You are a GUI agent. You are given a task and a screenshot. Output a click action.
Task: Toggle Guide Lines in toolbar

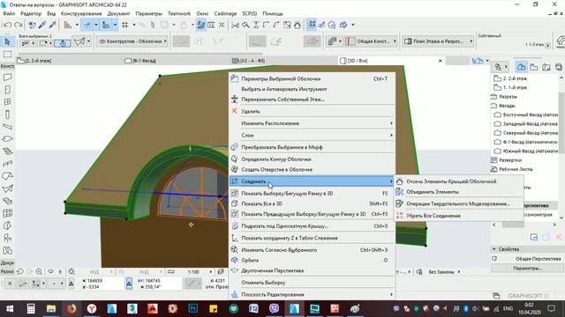[x=87, y=25]
